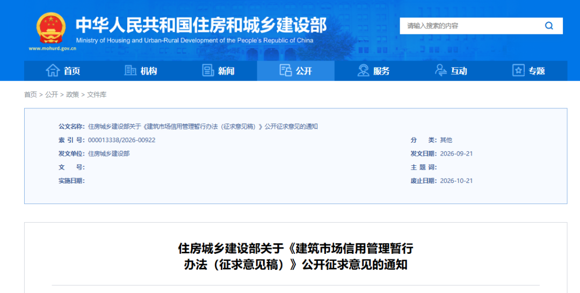The image size is (580, 293).
Task: Open the 互动 navigation tab
Action: tap(451, 71)
